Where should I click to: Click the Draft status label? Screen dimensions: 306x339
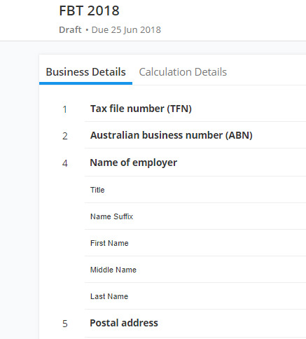coord(70,30)
